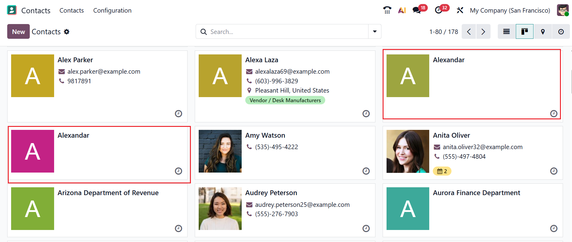
Task: Switch to map view
Action: pos(543,32)
